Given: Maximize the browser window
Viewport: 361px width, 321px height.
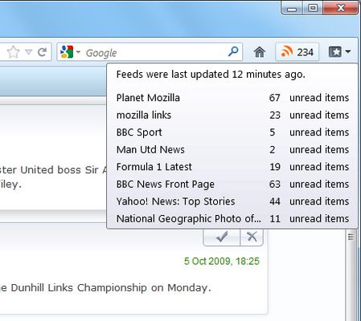Looking at the screenshot, I should click(x=313, y=8).
